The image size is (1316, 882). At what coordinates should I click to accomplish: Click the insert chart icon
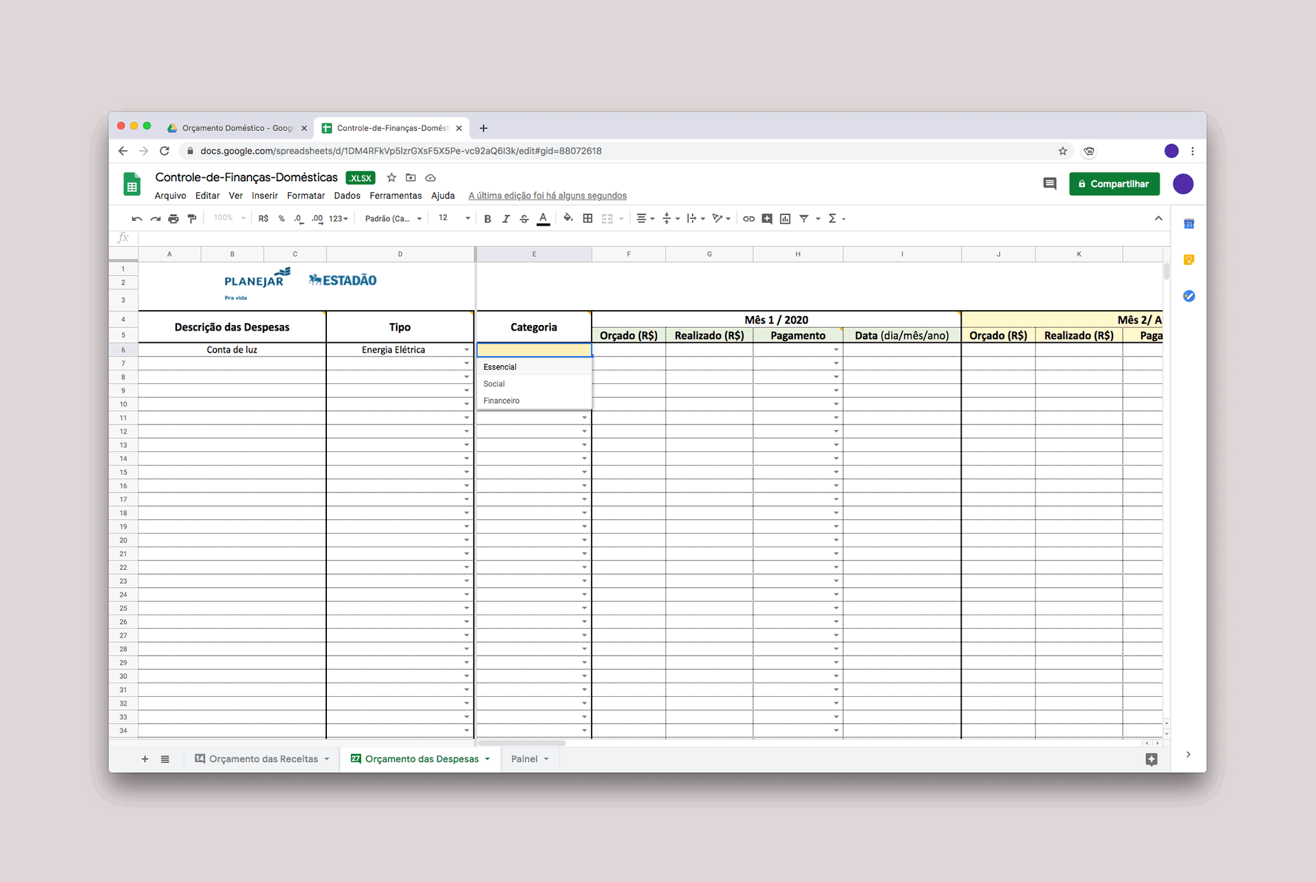coord(785,219)
